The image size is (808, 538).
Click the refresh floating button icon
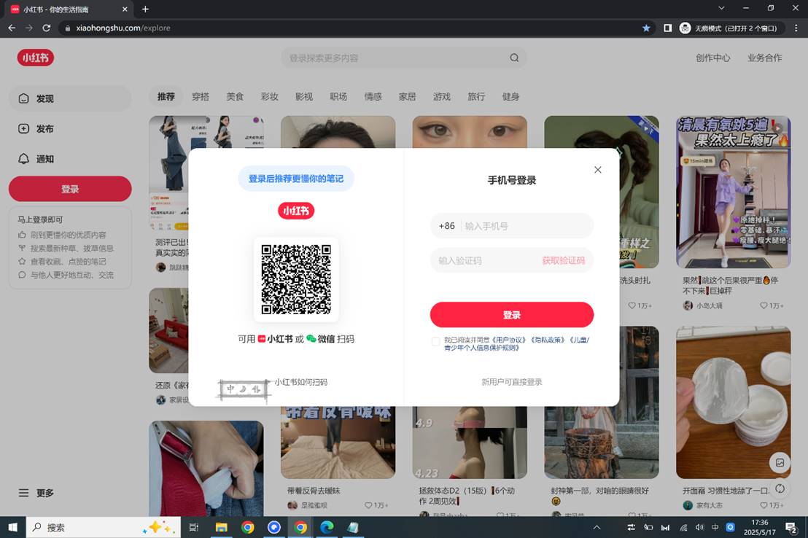780,488
